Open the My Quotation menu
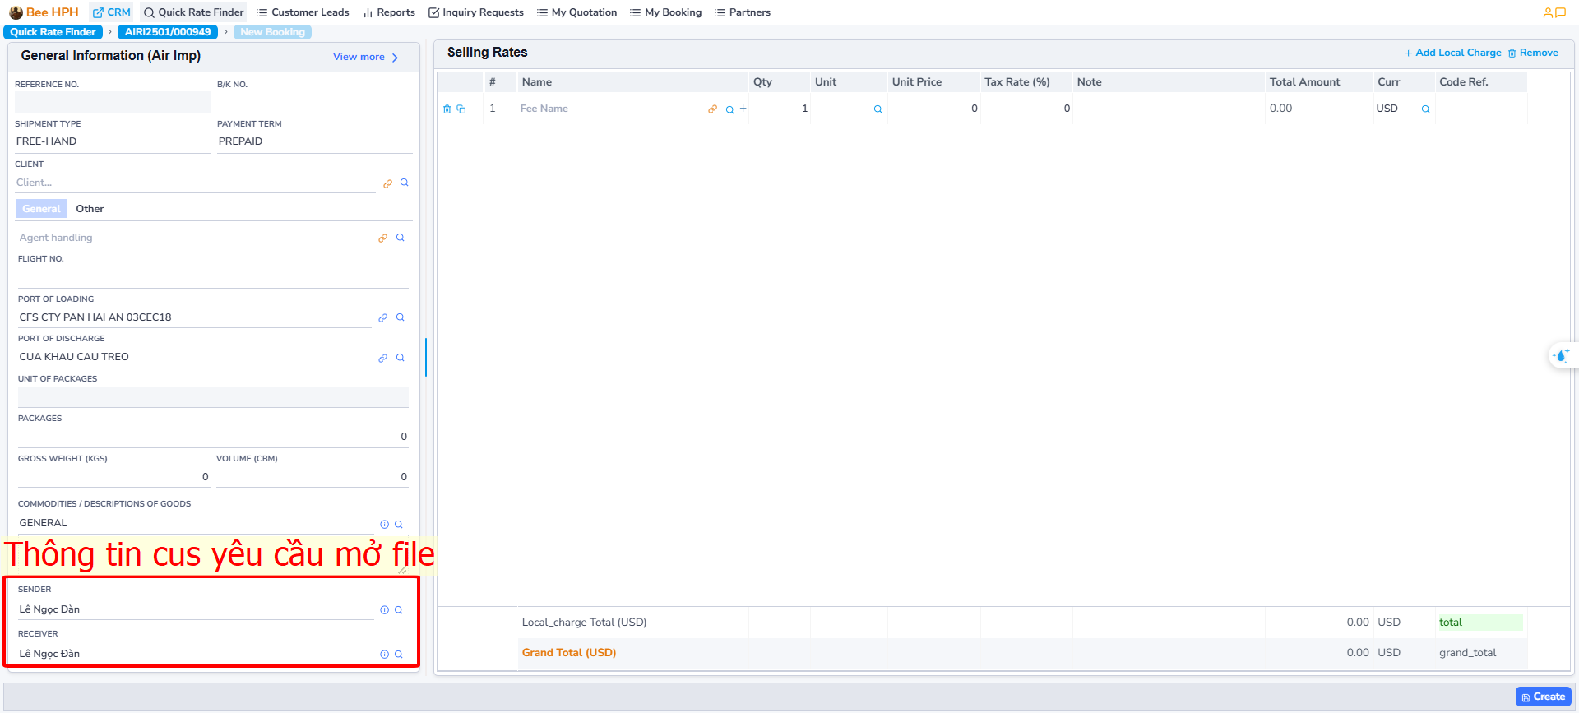 576,12
